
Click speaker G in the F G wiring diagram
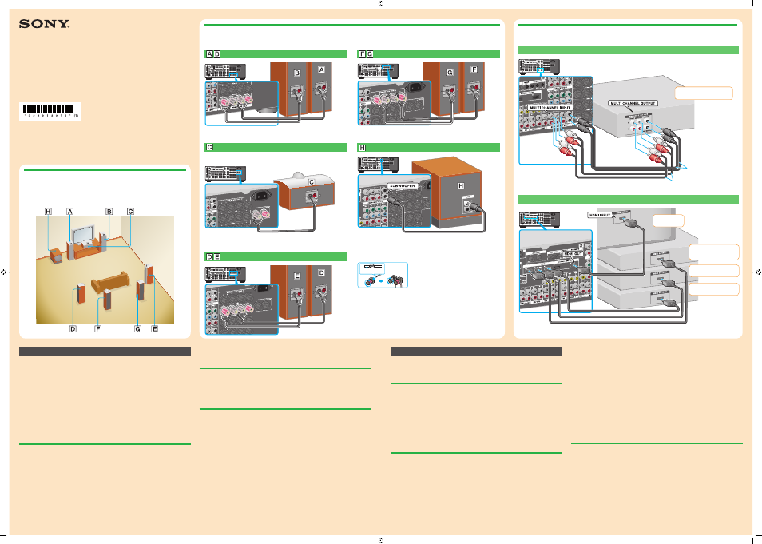(443, 89)
